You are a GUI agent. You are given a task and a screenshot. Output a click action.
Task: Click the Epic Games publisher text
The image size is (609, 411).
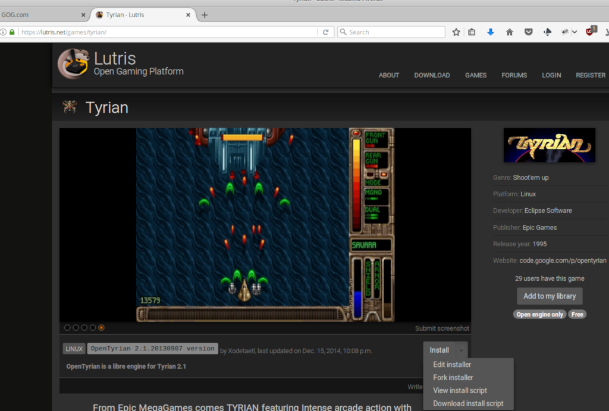coord(539,227)
